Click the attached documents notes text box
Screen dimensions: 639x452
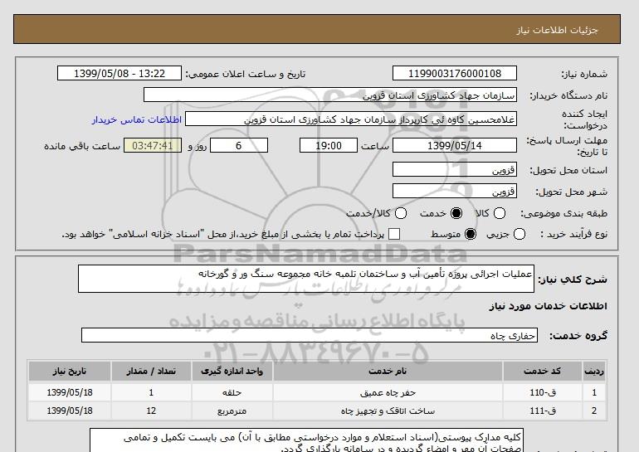[x=306, y=440]
